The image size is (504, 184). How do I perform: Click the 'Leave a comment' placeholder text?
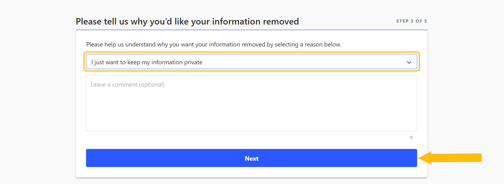(128, 85)
